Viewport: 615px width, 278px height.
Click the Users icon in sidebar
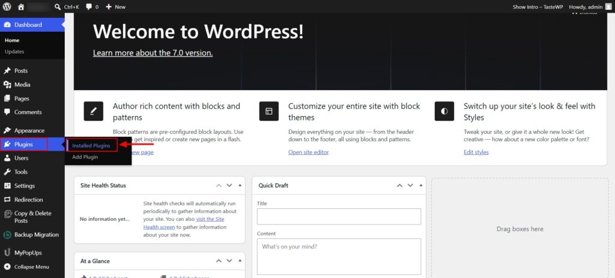coord(7,158)
